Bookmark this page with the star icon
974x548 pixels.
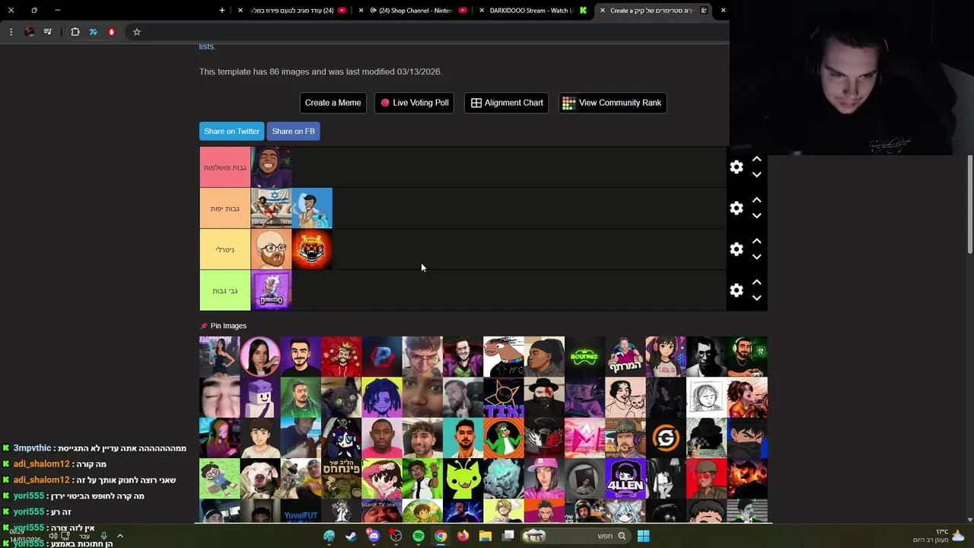click(137, 32)
